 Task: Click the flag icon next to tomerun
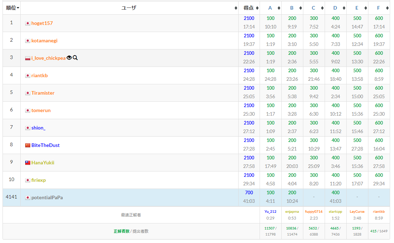[x=28, y=111]
